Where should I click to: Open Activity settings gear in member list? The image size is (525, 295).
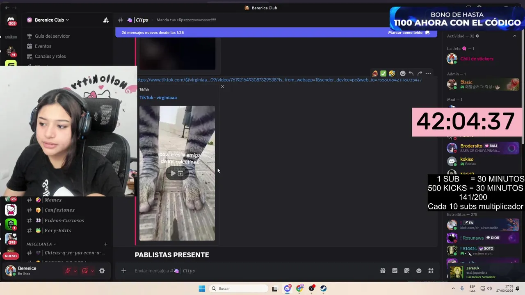(477, 36)
